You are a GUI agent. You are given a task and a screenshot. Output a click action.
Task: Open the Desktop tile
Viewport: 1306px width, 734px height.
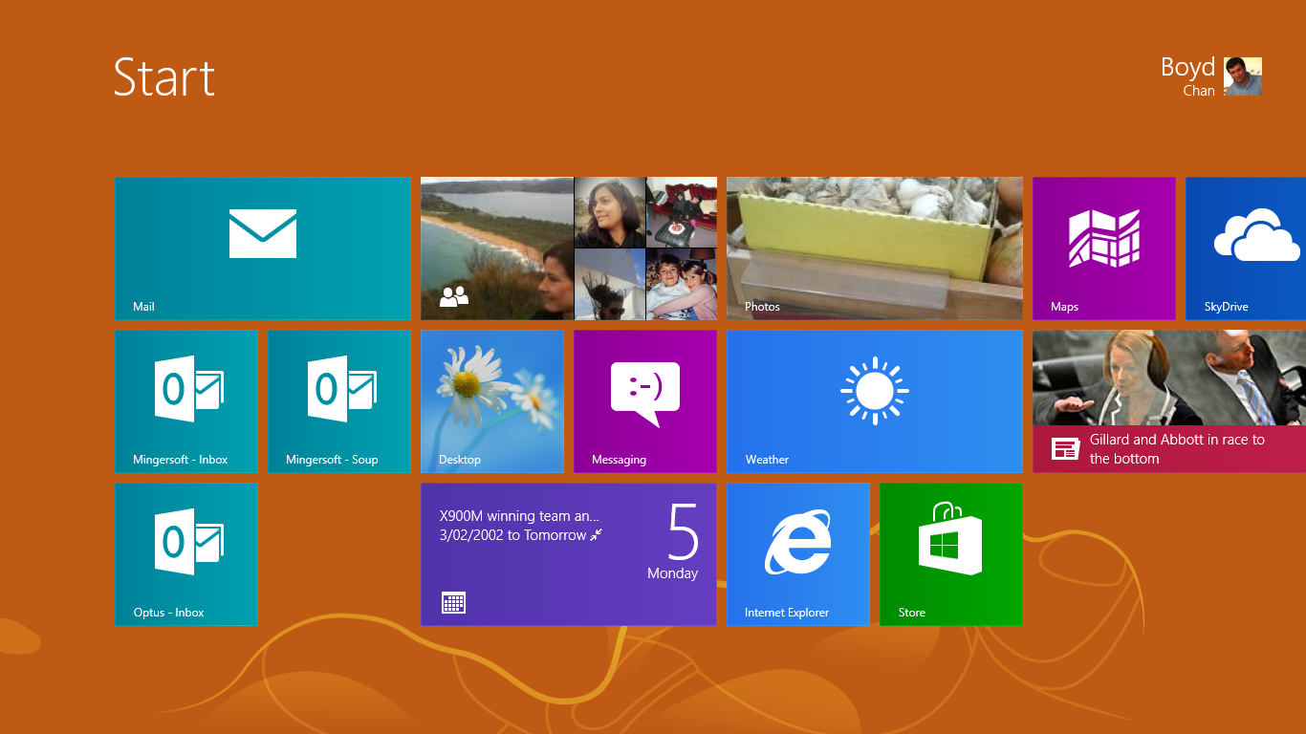point(492,401)
